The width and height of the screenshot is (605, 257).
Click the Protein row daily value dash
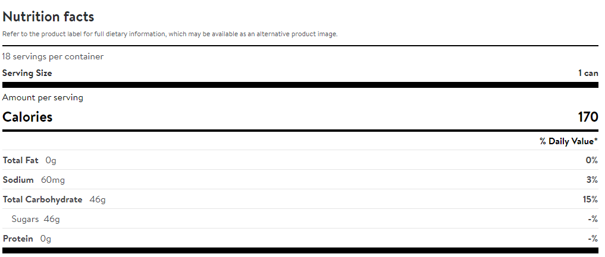(x=593, y=239)
